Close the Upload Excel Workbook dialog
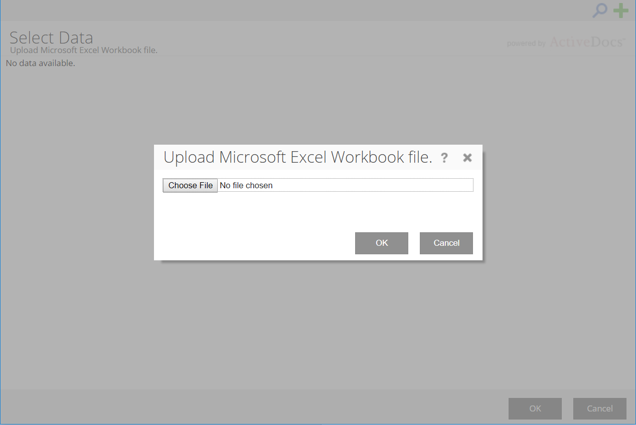Viewport: 636px width, 425px height. (467, 158)
